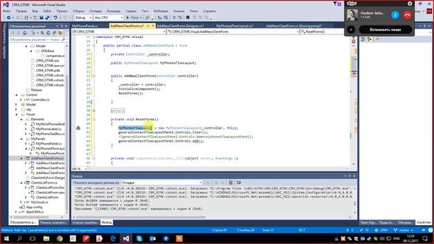Open the ReSharper menu
Viewport: 434px width, 244px height.
click(x=161, y=11)
